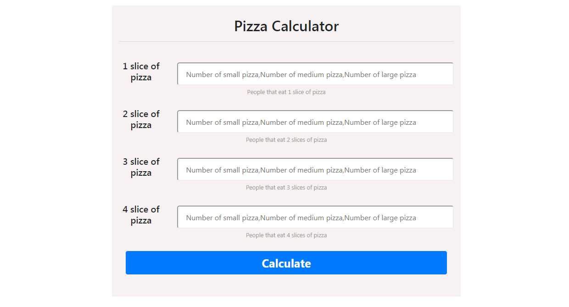569x307 pixels.
Task: Click "People that eat 2 slices of pizza" hint
Action: click(x=286, y=140)
